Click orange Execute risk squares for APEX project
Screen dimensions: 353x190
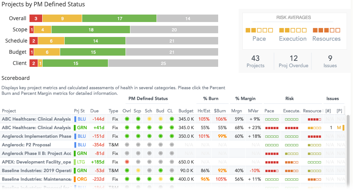(291, 162)
